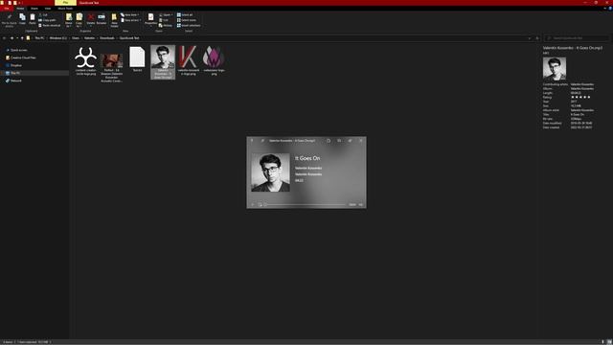This screenshot has width=613, height=345.
Task: Click the Up one level arrow
Action: (22, 38)
